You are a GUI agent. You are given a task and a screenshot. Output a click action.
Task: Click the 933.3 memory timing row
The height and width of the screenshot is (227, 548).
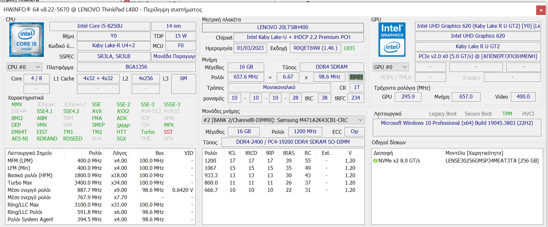283,176
